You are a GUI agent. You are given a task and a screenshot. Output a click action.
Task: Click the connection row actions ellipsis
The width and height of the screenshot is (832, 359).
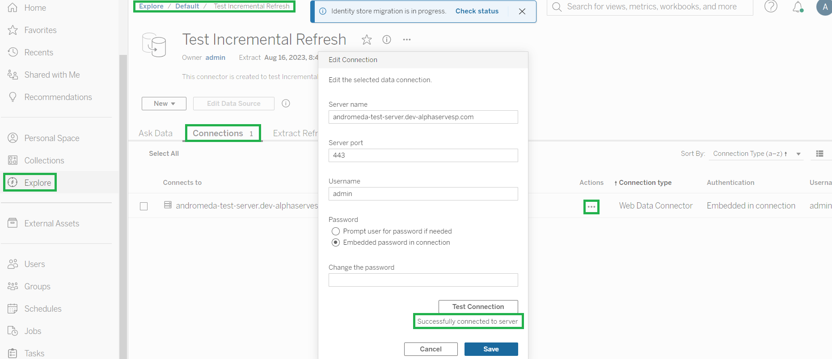point(591,207)
